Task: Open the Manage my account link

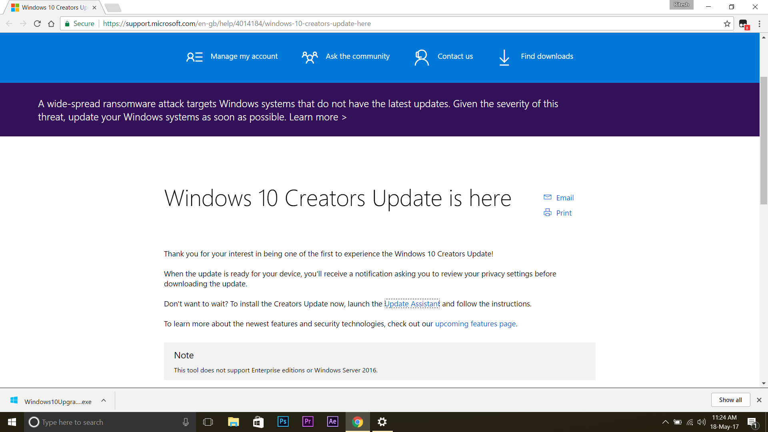Action: pyautogui.click(x=244, y=56)
